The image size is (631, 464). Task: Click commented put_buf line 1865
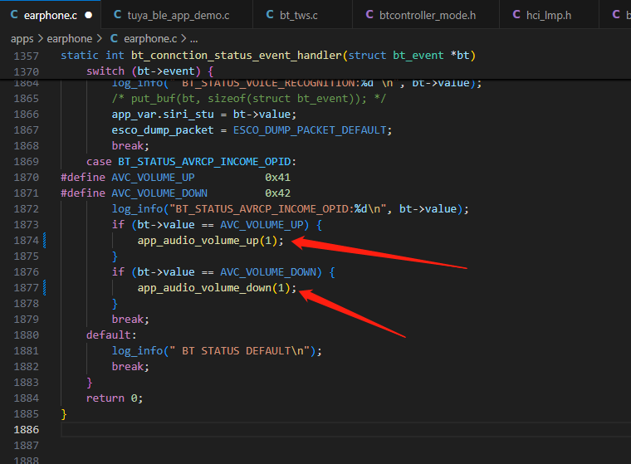point(249,99)
